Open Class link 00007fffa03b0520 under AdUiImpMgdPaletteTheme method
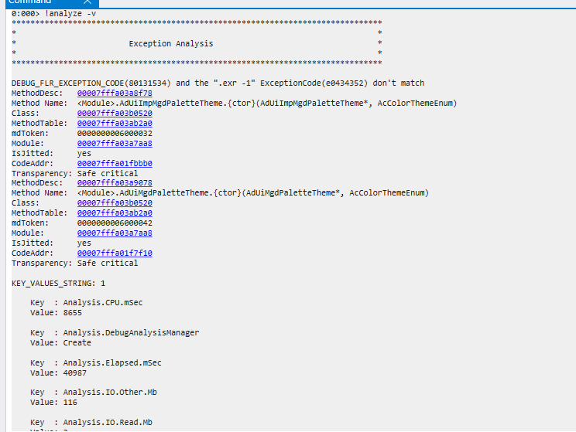This screenshot has height=432, width=576. pos(115,114)
